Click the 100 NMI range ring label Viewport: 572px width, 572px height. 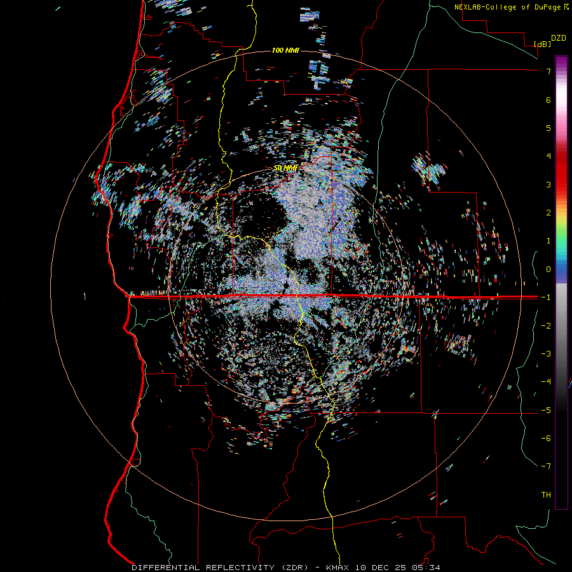coord(285,50)
